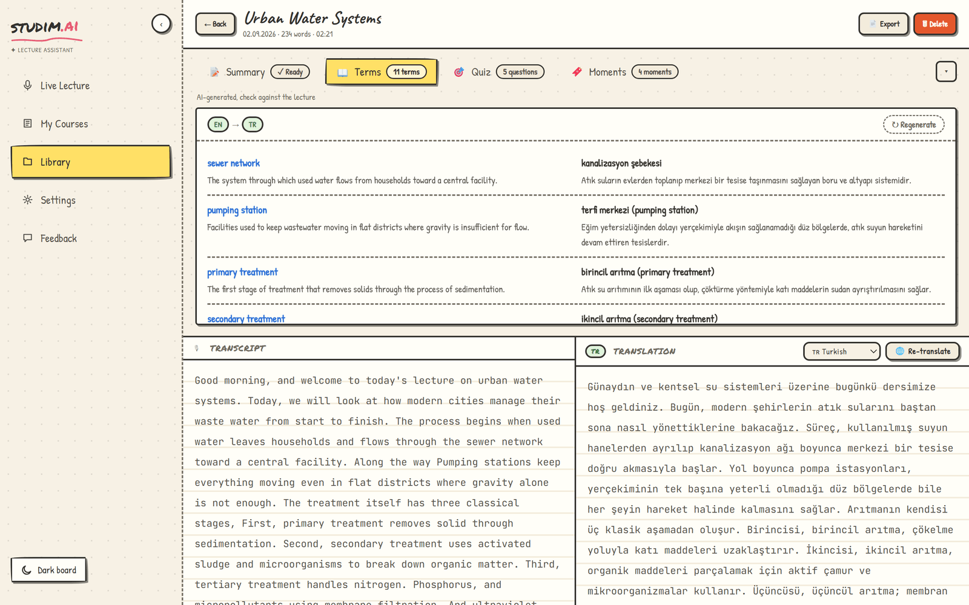969x605 pixels.
Task: Click the pushpin icon in the Moments tab
Action: click(577, 71)
